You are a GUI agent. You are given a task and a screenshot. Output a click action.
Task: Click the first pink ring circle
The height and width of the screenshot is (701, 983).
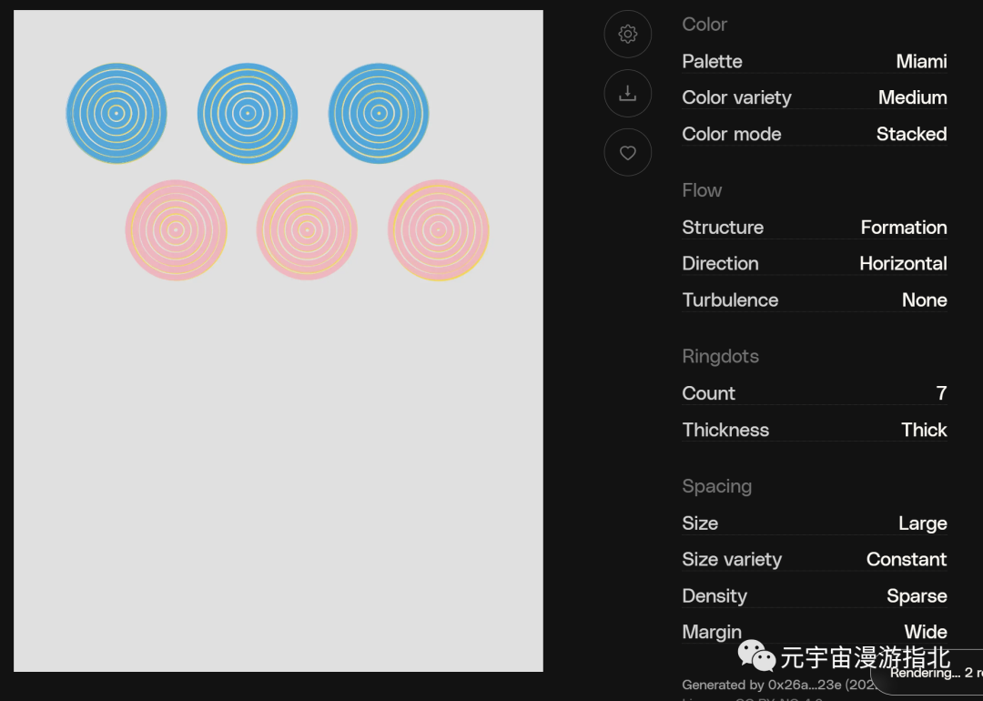[x=177, y=230]
